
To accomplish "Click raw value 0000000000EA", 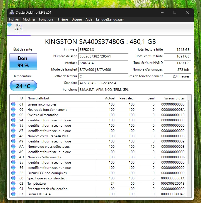I will [x=173, y=110].
